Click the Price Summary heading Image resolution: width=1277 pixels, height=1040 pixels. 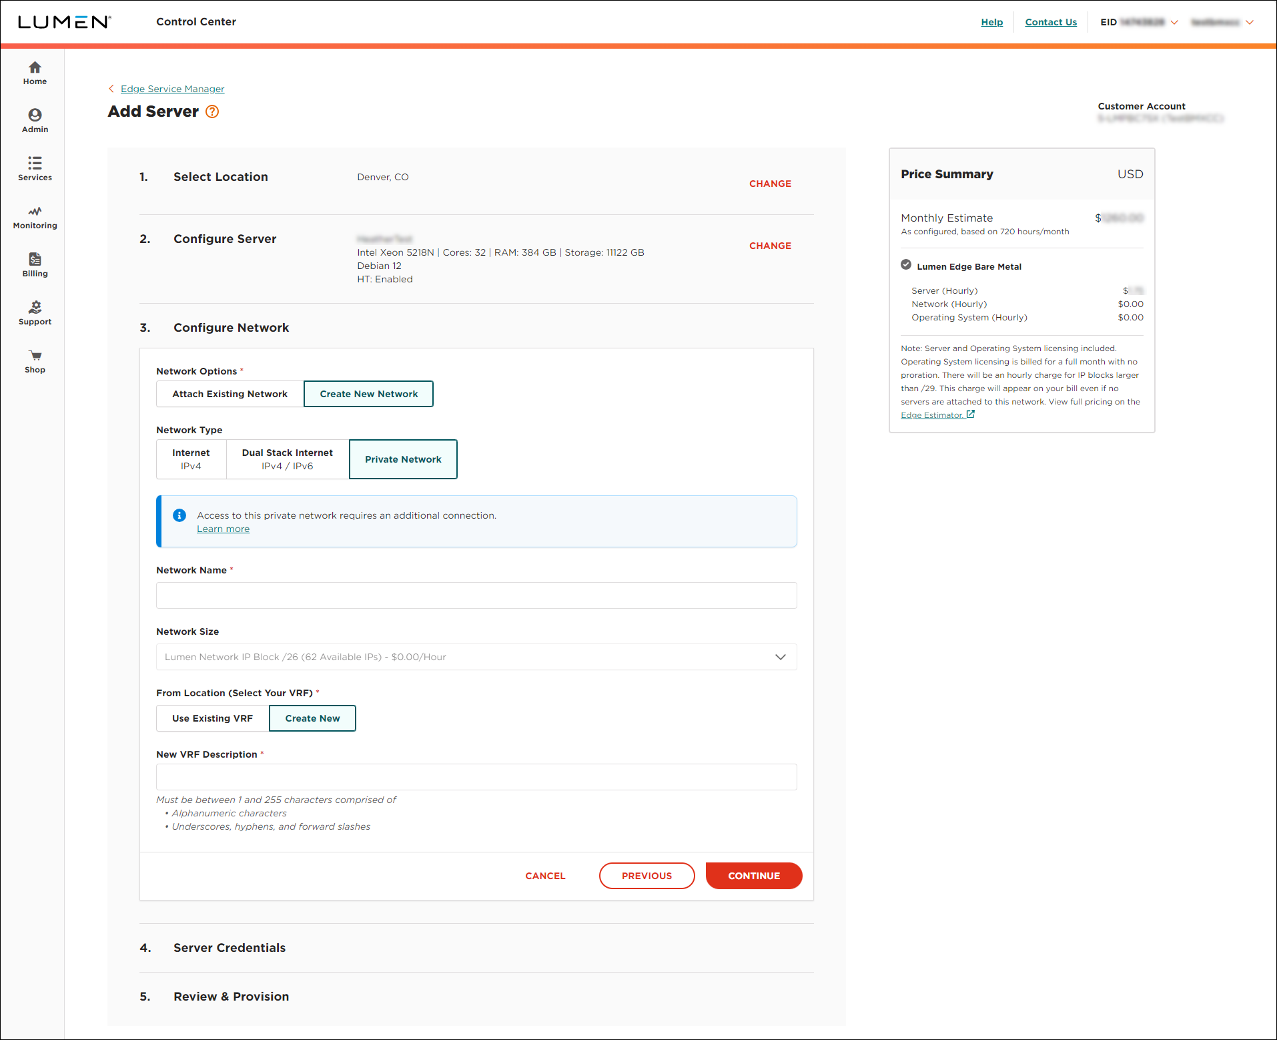[947, 174]
